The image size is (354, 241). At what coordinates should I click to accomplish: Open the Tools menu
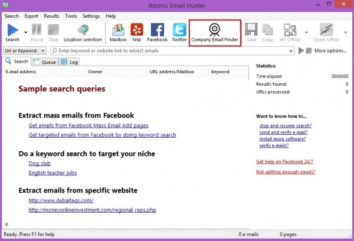coord(71,16)
